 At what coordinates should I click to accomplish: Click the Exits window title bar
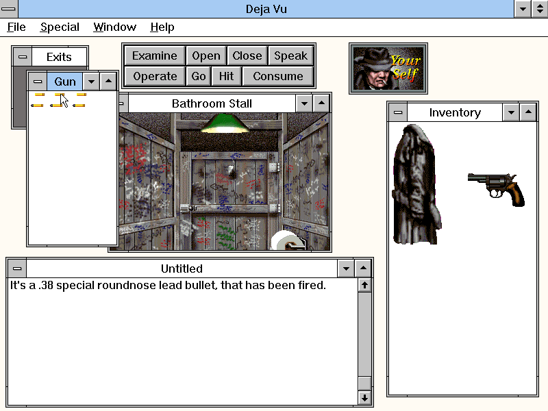(59, 57)
